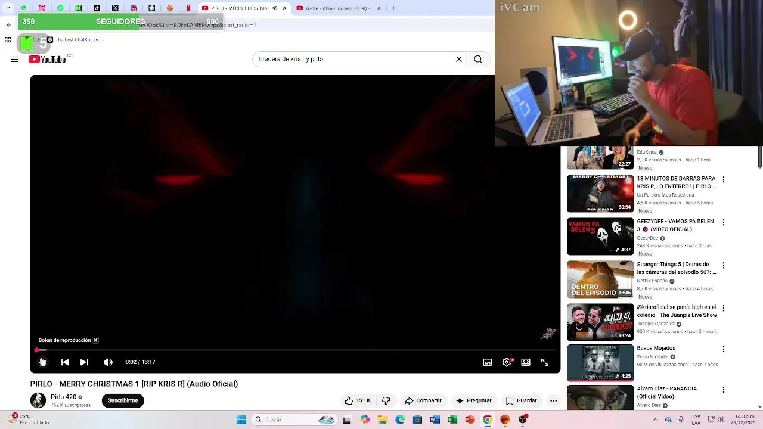Open options for Juanpis Live Show video
The width and height of the screenshot is (763, 429).
724,308
